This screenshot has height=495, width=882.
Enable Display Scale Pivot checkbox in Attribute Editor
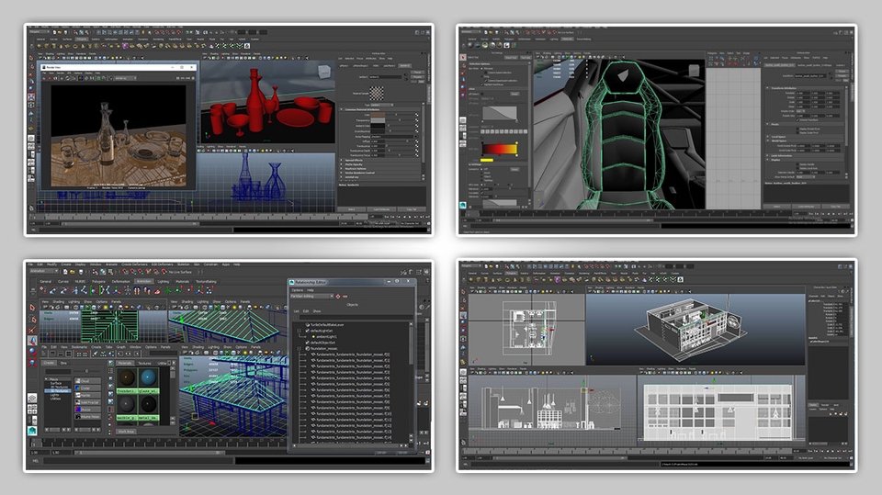[797, 133]
